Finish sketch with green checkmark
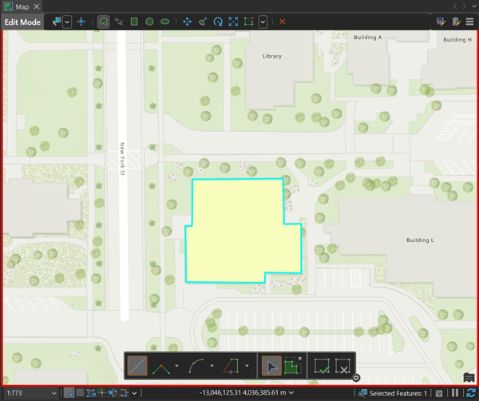Screen dimensions: 479x401 pos(322,366)
